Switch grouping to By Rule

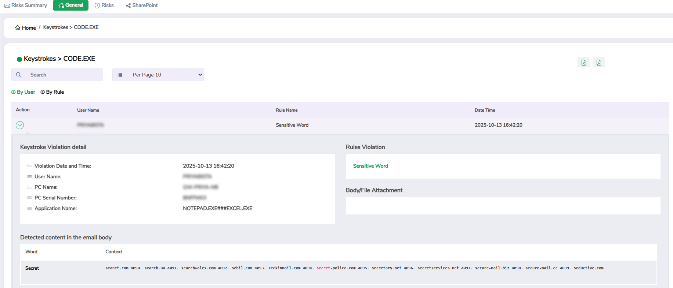(x=52, y=92)
